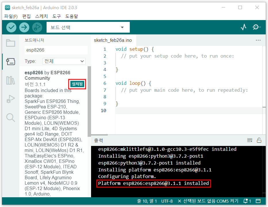Image resolution: width=268 pixels, height=207 pixels.
Task: Start debugging with the debug icon in toolbar
Action: point(37,27)
